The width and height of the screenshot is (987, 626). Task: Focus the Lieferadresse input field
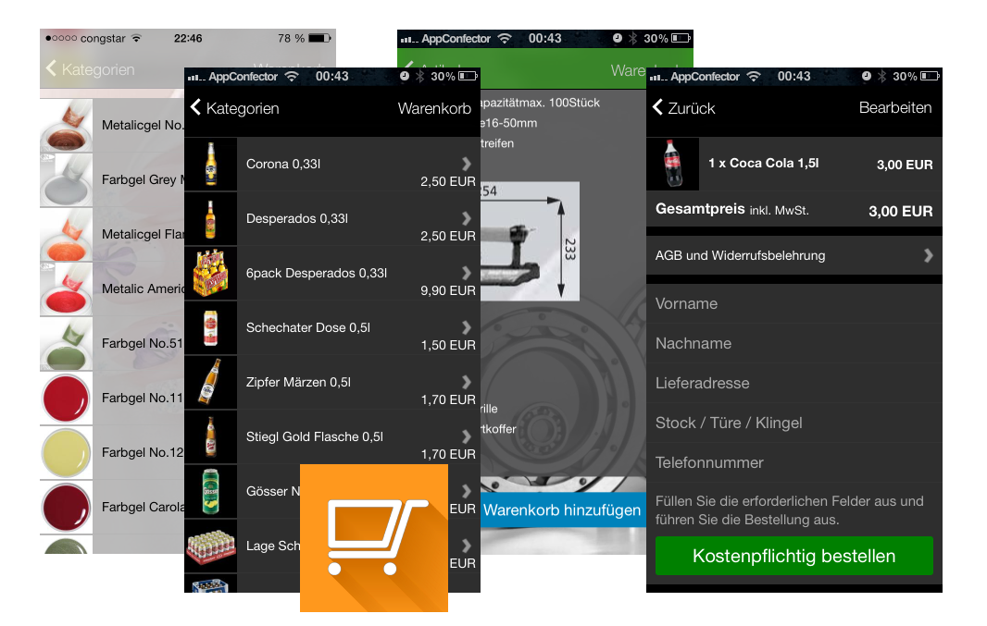point(793,383)
